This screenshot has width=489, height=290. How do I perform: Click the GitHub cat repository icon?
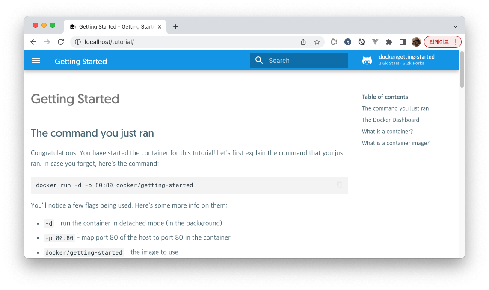[367, 60]
